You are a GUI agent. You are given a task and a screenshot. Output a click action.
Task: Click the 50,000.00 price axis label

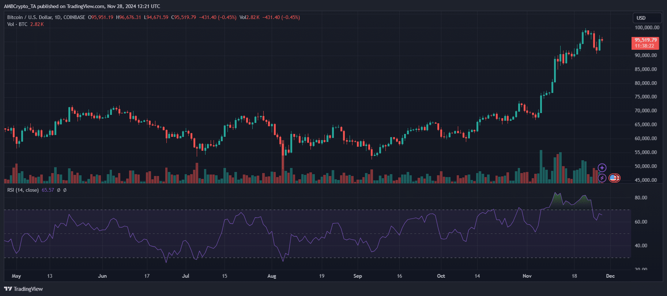[x=645, y=166]
